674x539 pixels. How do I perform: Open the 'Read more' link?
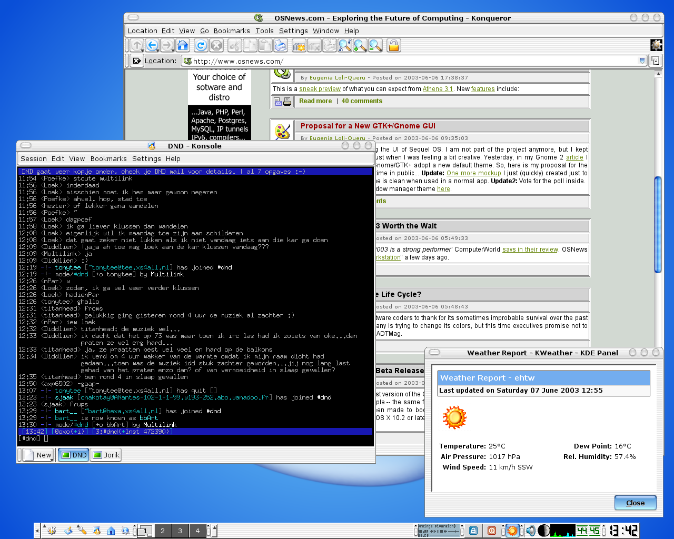(x=315, y=101)
